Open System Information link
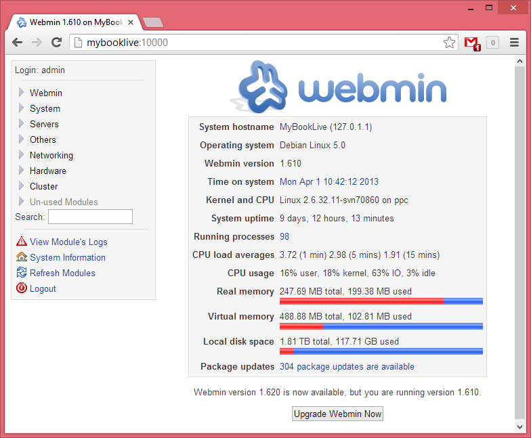This screenshot has width=531, height=438. tap(68, 257)
